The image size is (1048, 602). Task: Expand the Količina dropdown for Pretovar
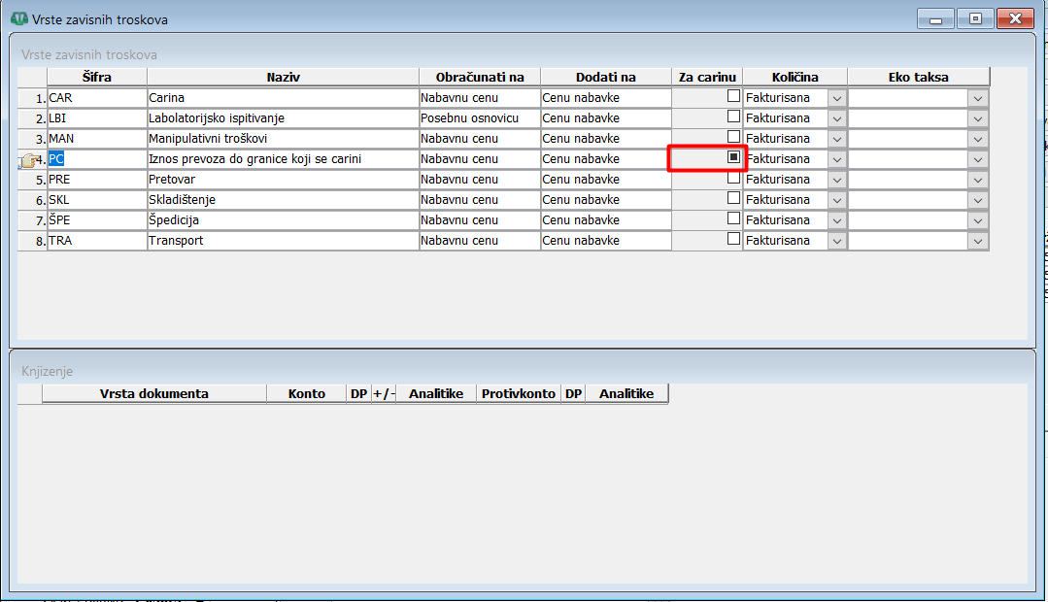pyautogui.click(x=837, y=180)
